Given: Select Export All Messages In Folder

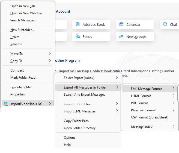Looking at the screenshot, I should click(88, 87).
